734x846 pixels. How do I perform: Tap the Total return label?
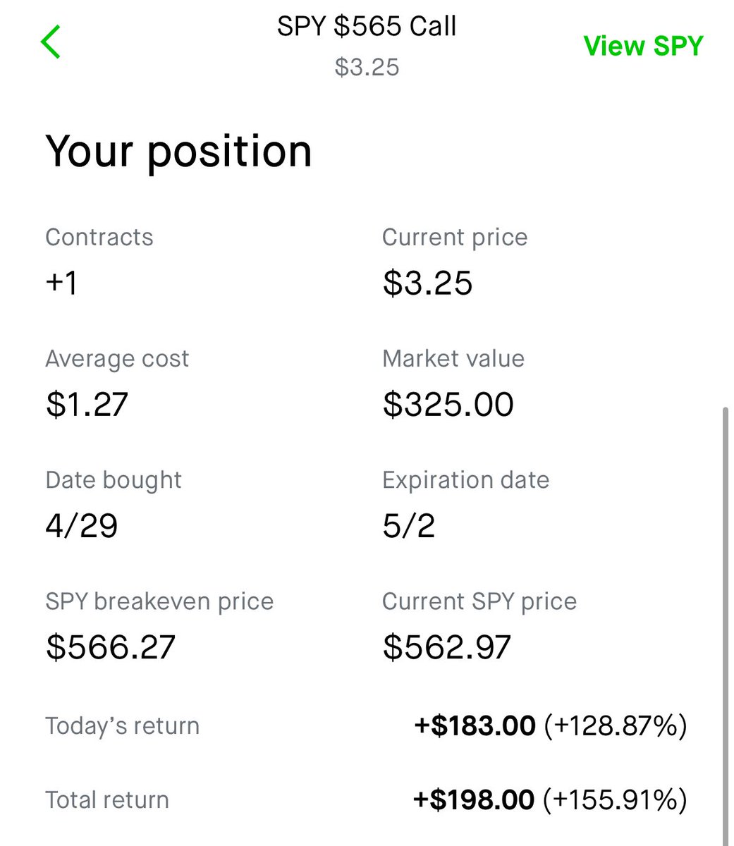point(107,799)
